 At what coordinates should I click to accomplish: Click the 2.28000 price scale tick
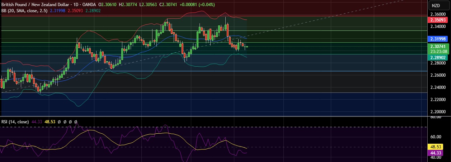[x=438, y=63]
